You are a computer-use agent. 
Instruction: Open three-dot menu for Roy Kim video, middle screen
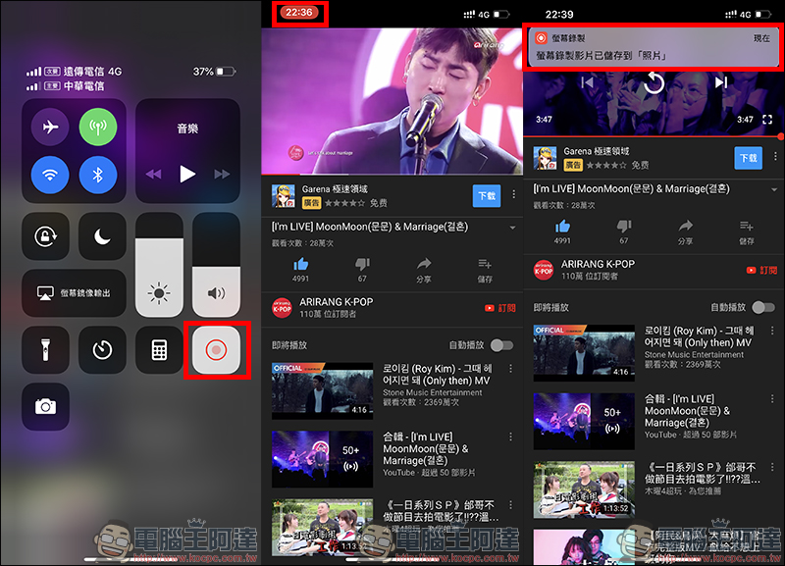click(x=510, y=368)
